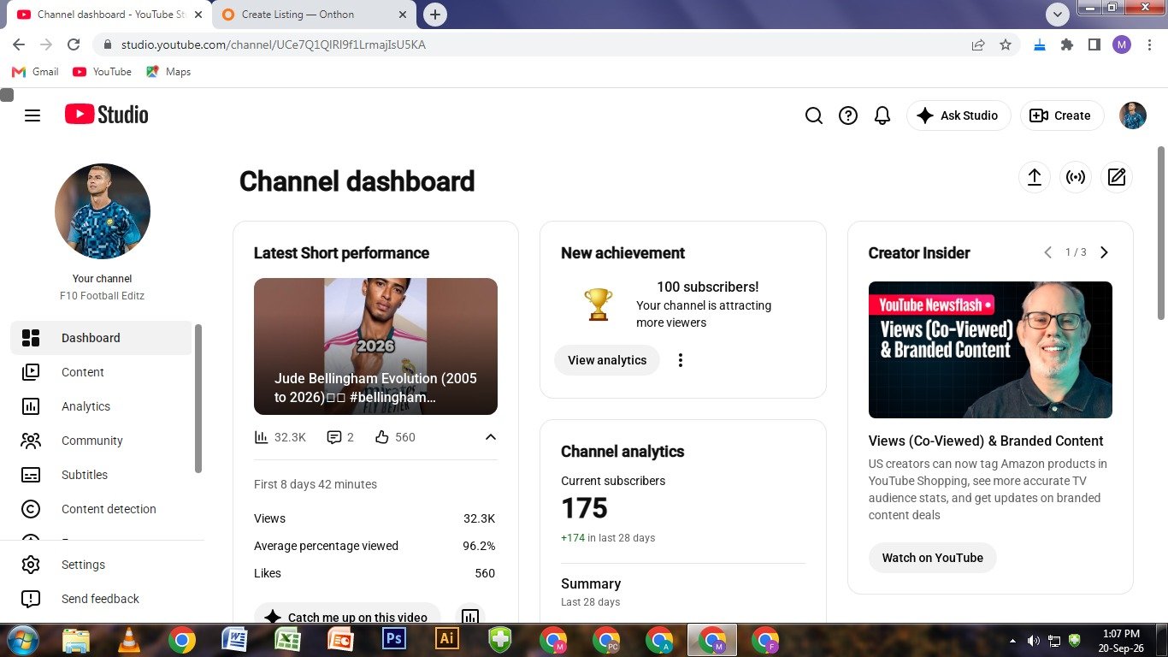This screenshot has height=657, width=1168.
Task: Click the Views (Co-Viewed) & Branded Content title
Action: 986,441
